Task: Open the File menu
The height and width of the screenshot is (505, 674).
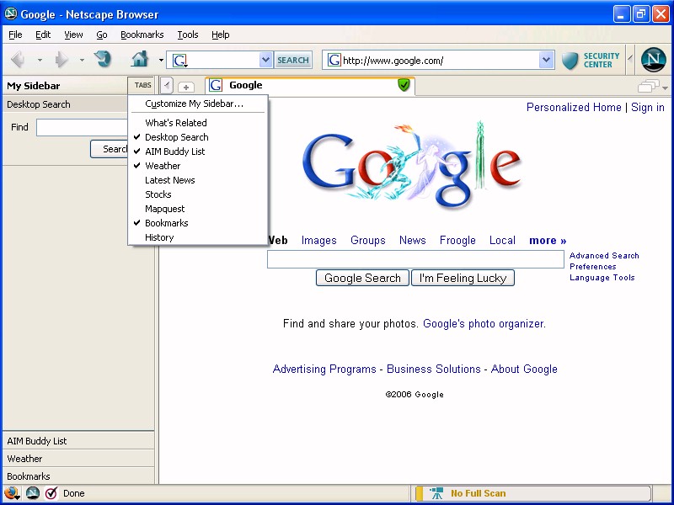Action: pos(15,35)
